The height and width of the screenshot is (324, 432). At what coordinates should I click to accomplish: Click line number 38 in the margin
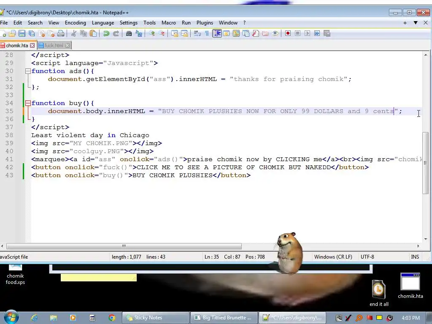[9, 135]
